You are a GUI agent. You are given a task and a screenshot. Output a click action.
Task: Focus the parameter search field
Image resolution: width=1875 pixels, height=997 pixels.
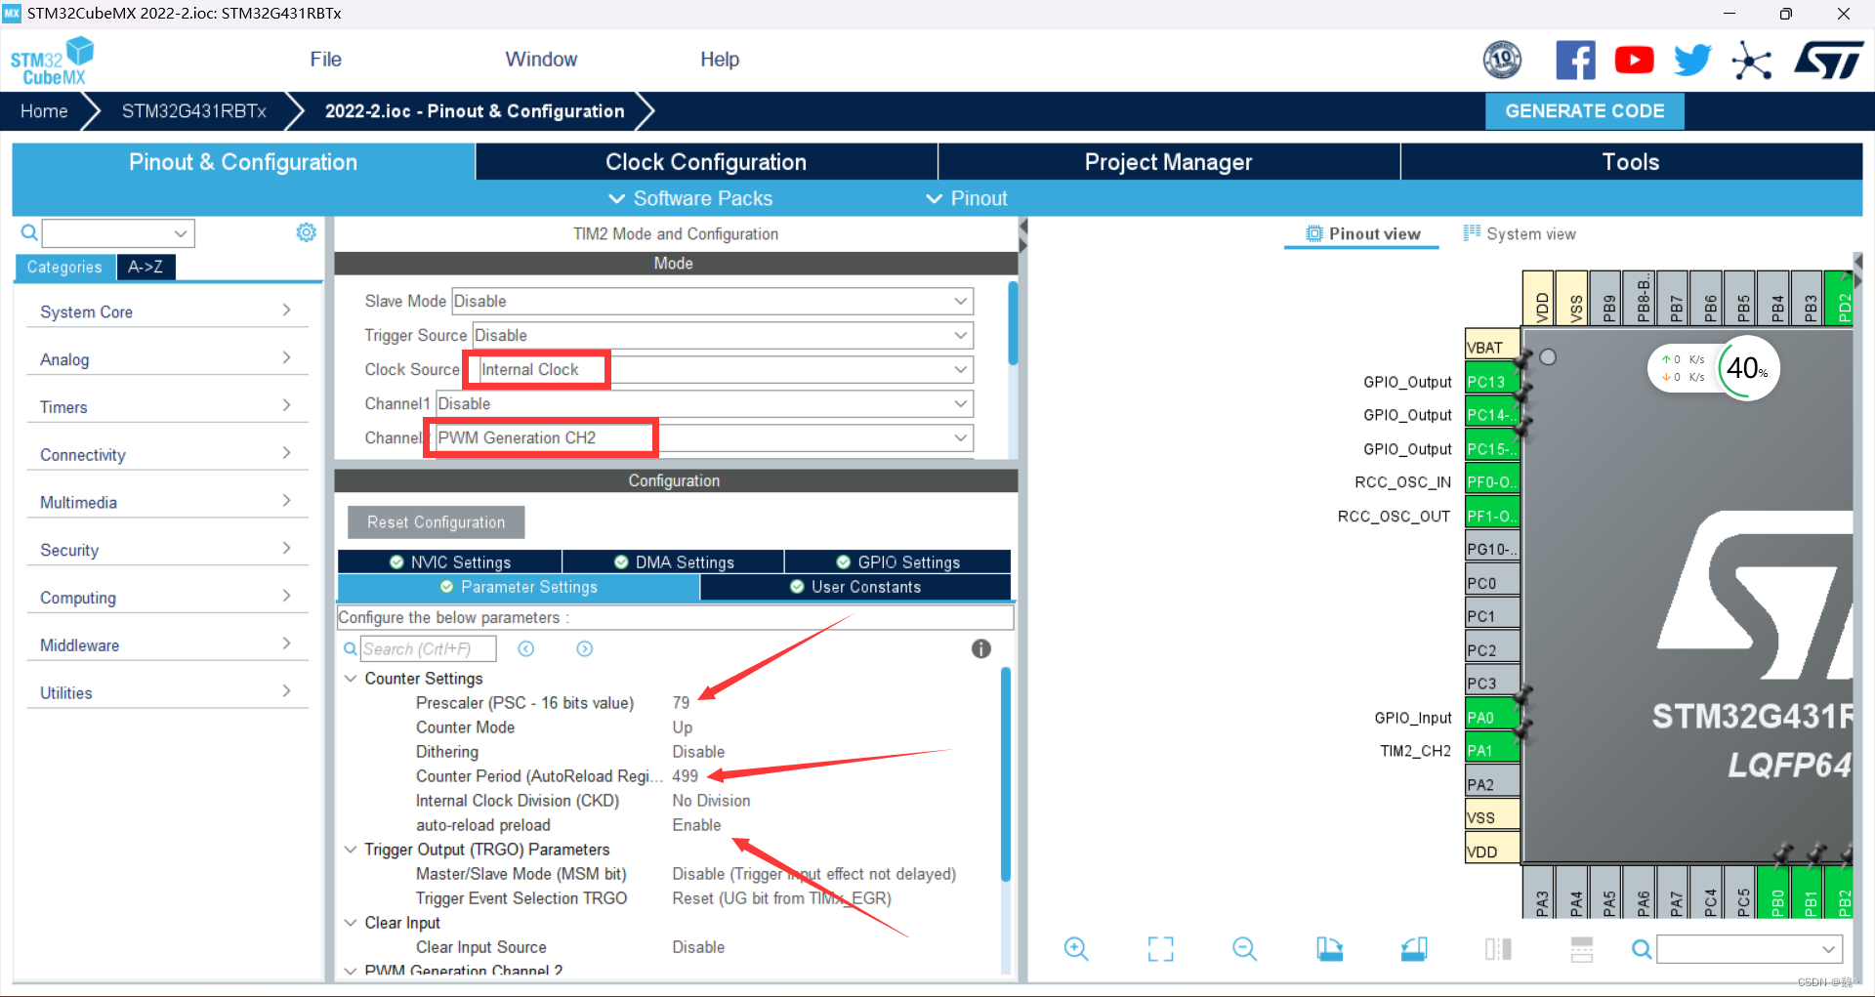point(428,648)
